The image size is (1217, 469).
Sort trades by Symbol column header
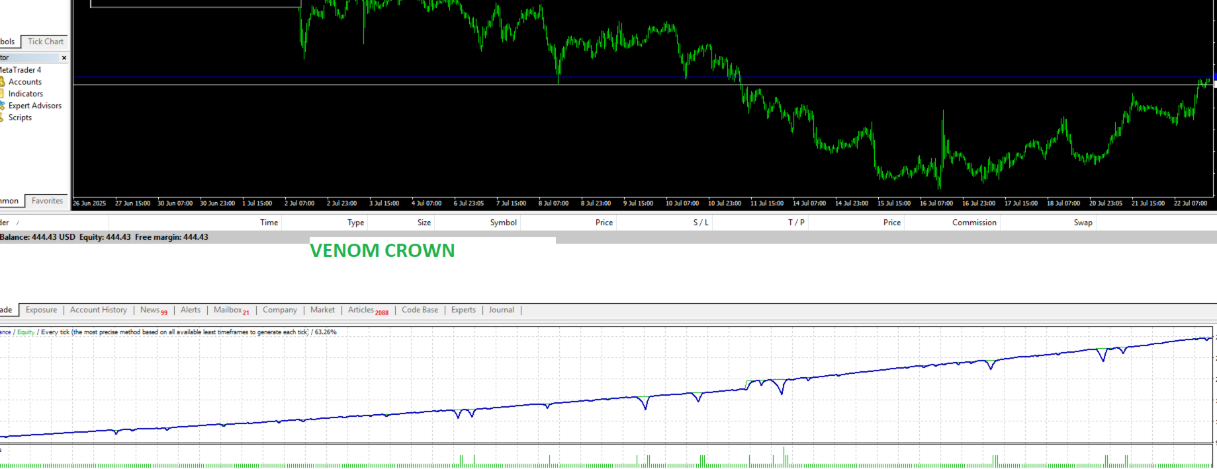[504, 223]
